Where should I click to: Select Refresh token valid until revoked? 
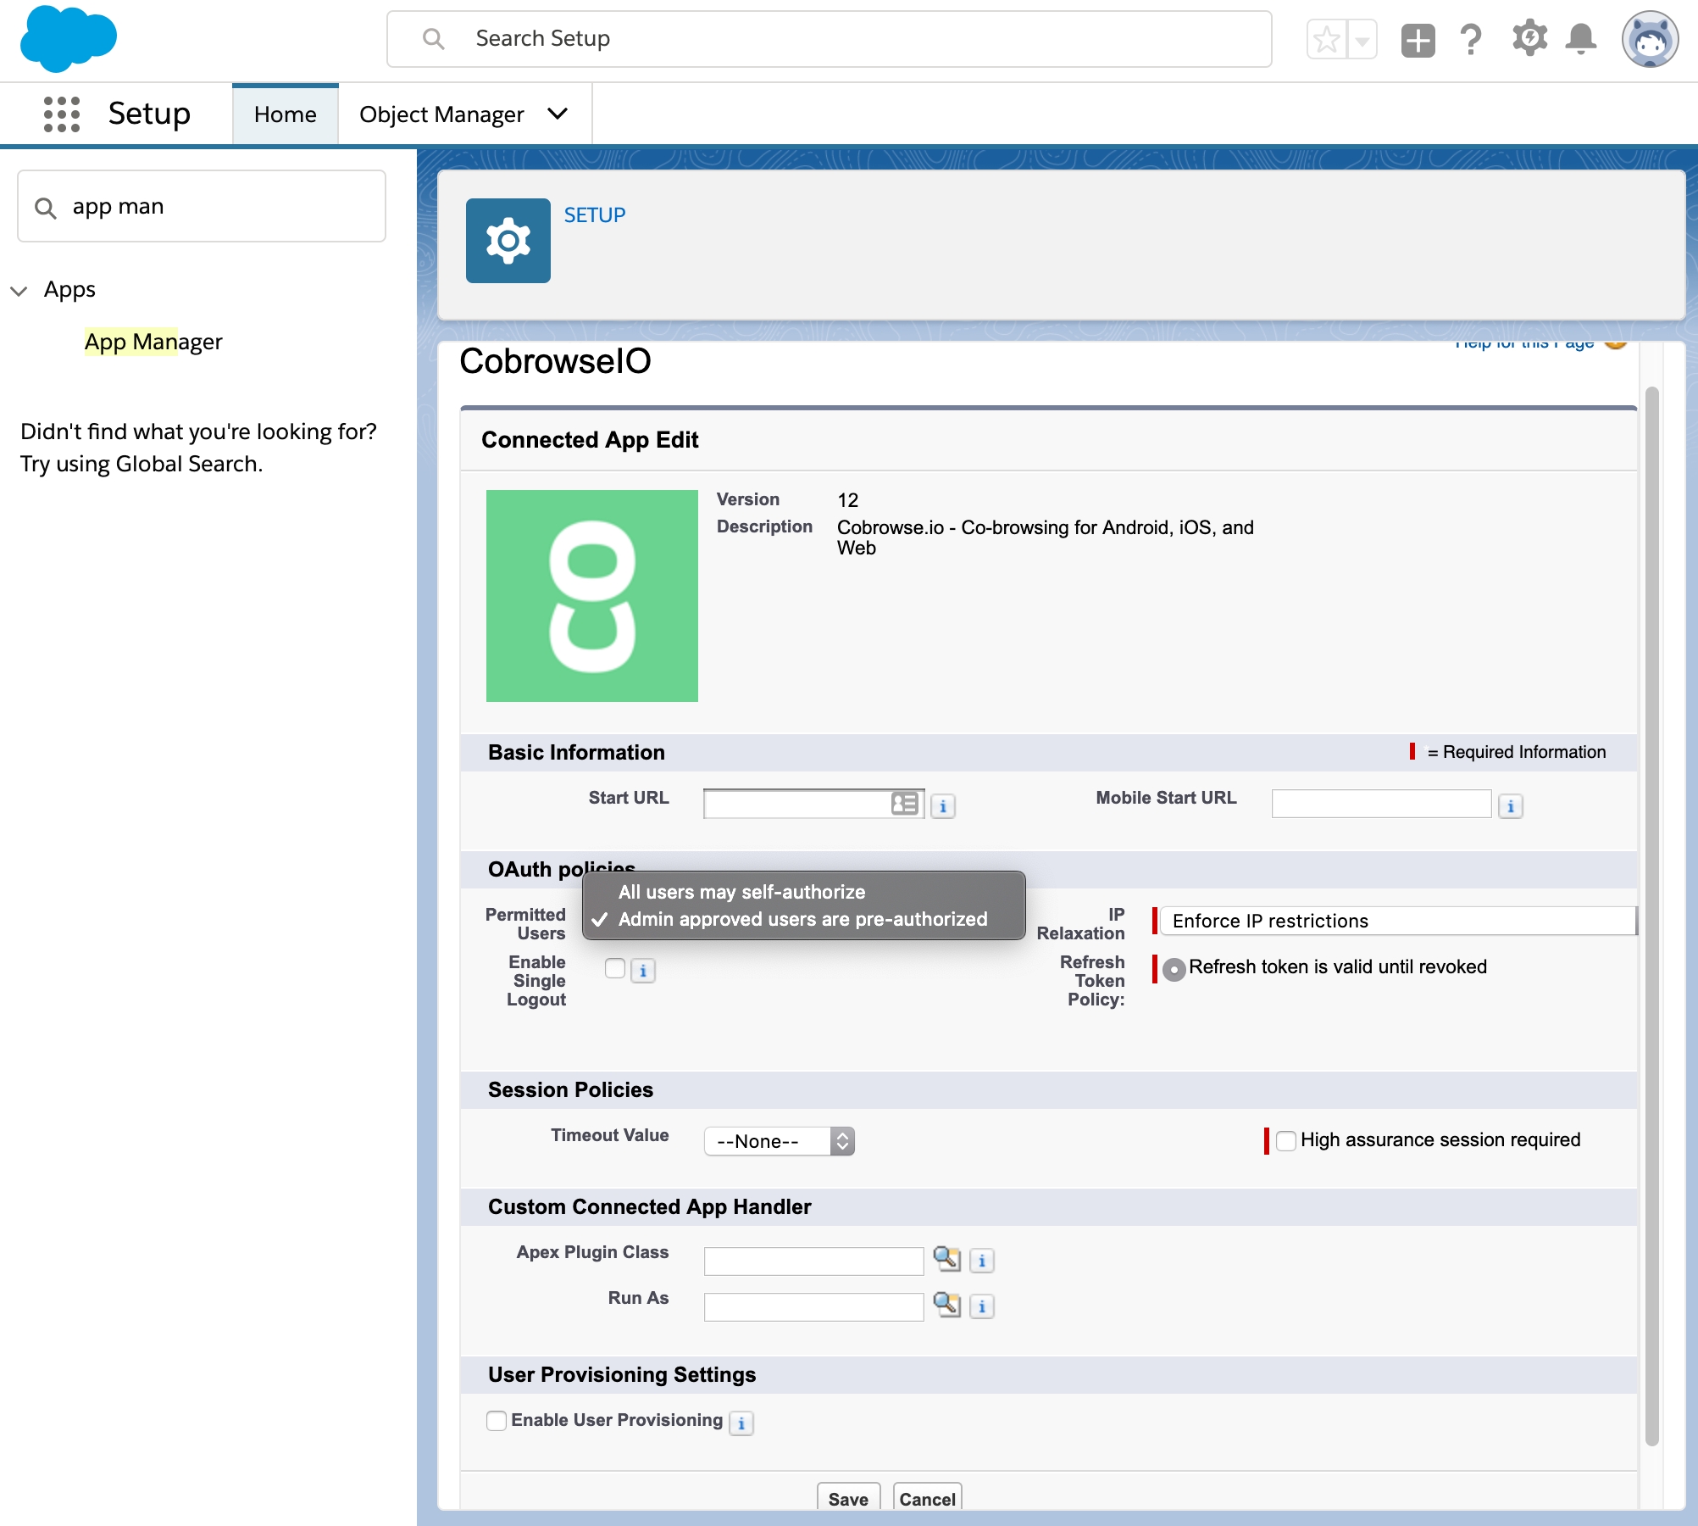(1174, 969)
